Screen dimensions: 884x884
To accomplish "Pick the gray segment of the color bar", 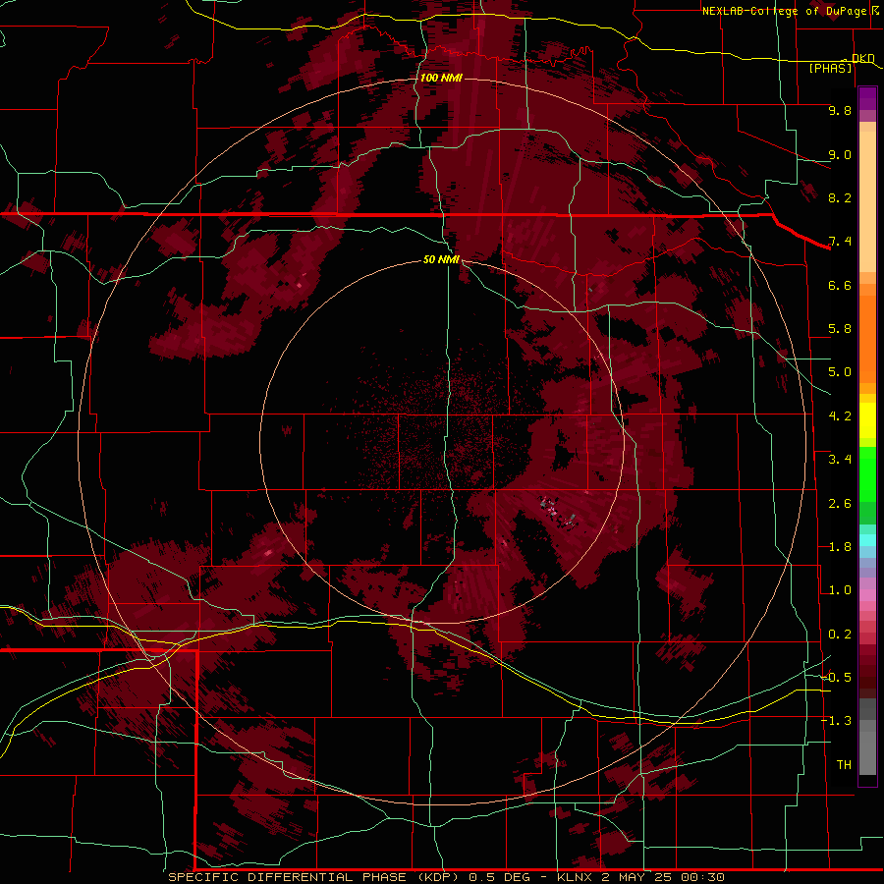I will pyautogui.click(x=867, y=739).
